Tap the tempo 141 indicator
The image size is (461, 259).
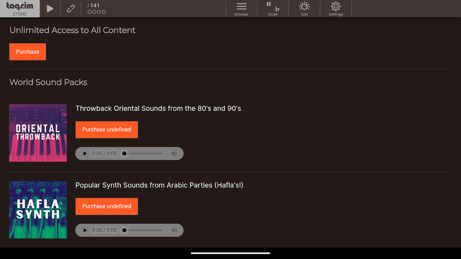coord(93,6)
